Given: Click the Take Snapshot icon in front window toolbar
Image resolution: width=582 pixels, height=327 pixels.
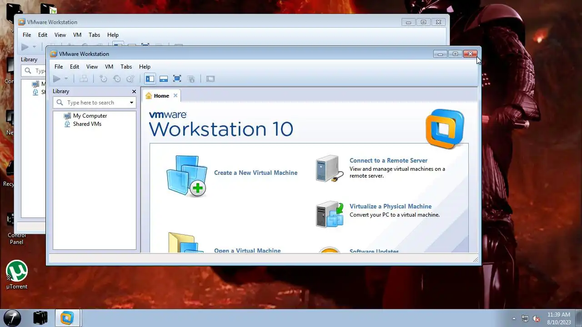Looking at the screenshot, I should (103, 79).
